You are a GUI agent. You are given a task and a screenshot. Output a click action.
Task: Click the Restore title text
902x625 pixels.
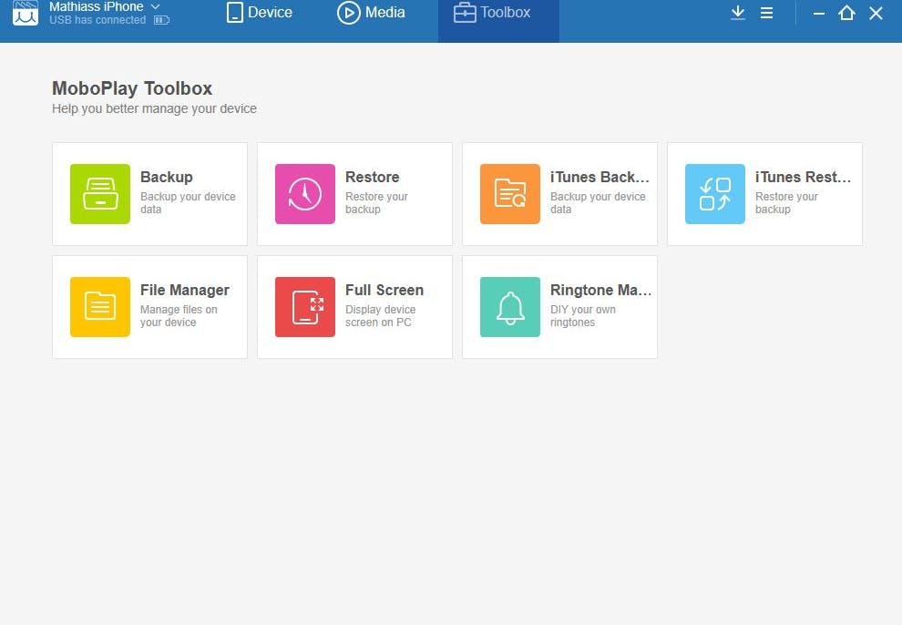[373, 177]
